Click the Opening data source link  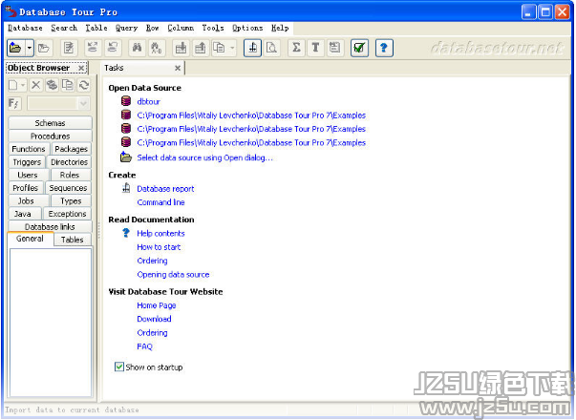tap(173, 275)
